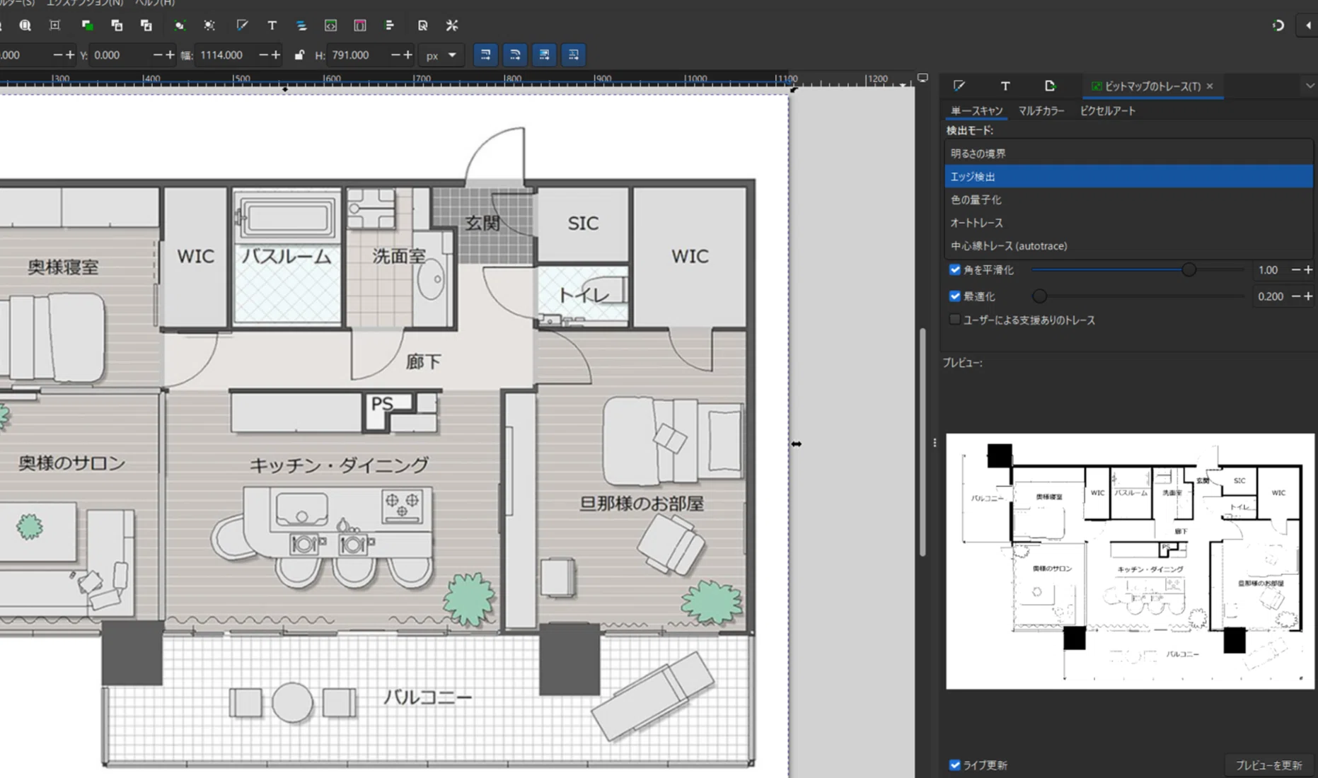Click the rotate icon at top right

point(1278,25)
